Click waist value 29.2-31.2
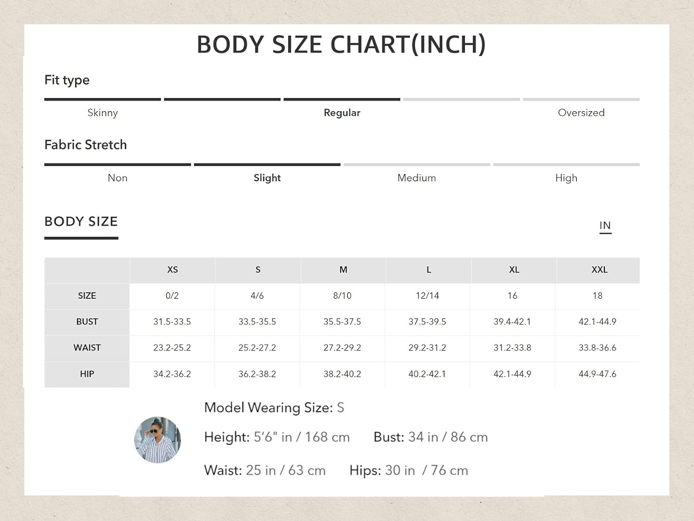This screenshot has height=521, width=694. 428,348
